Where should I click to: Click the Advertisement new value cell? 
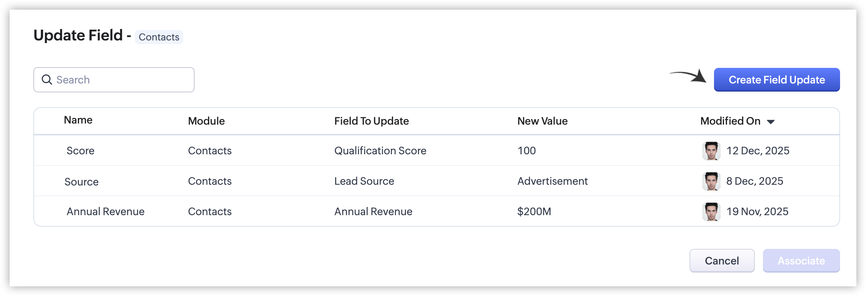coord(552,181)
